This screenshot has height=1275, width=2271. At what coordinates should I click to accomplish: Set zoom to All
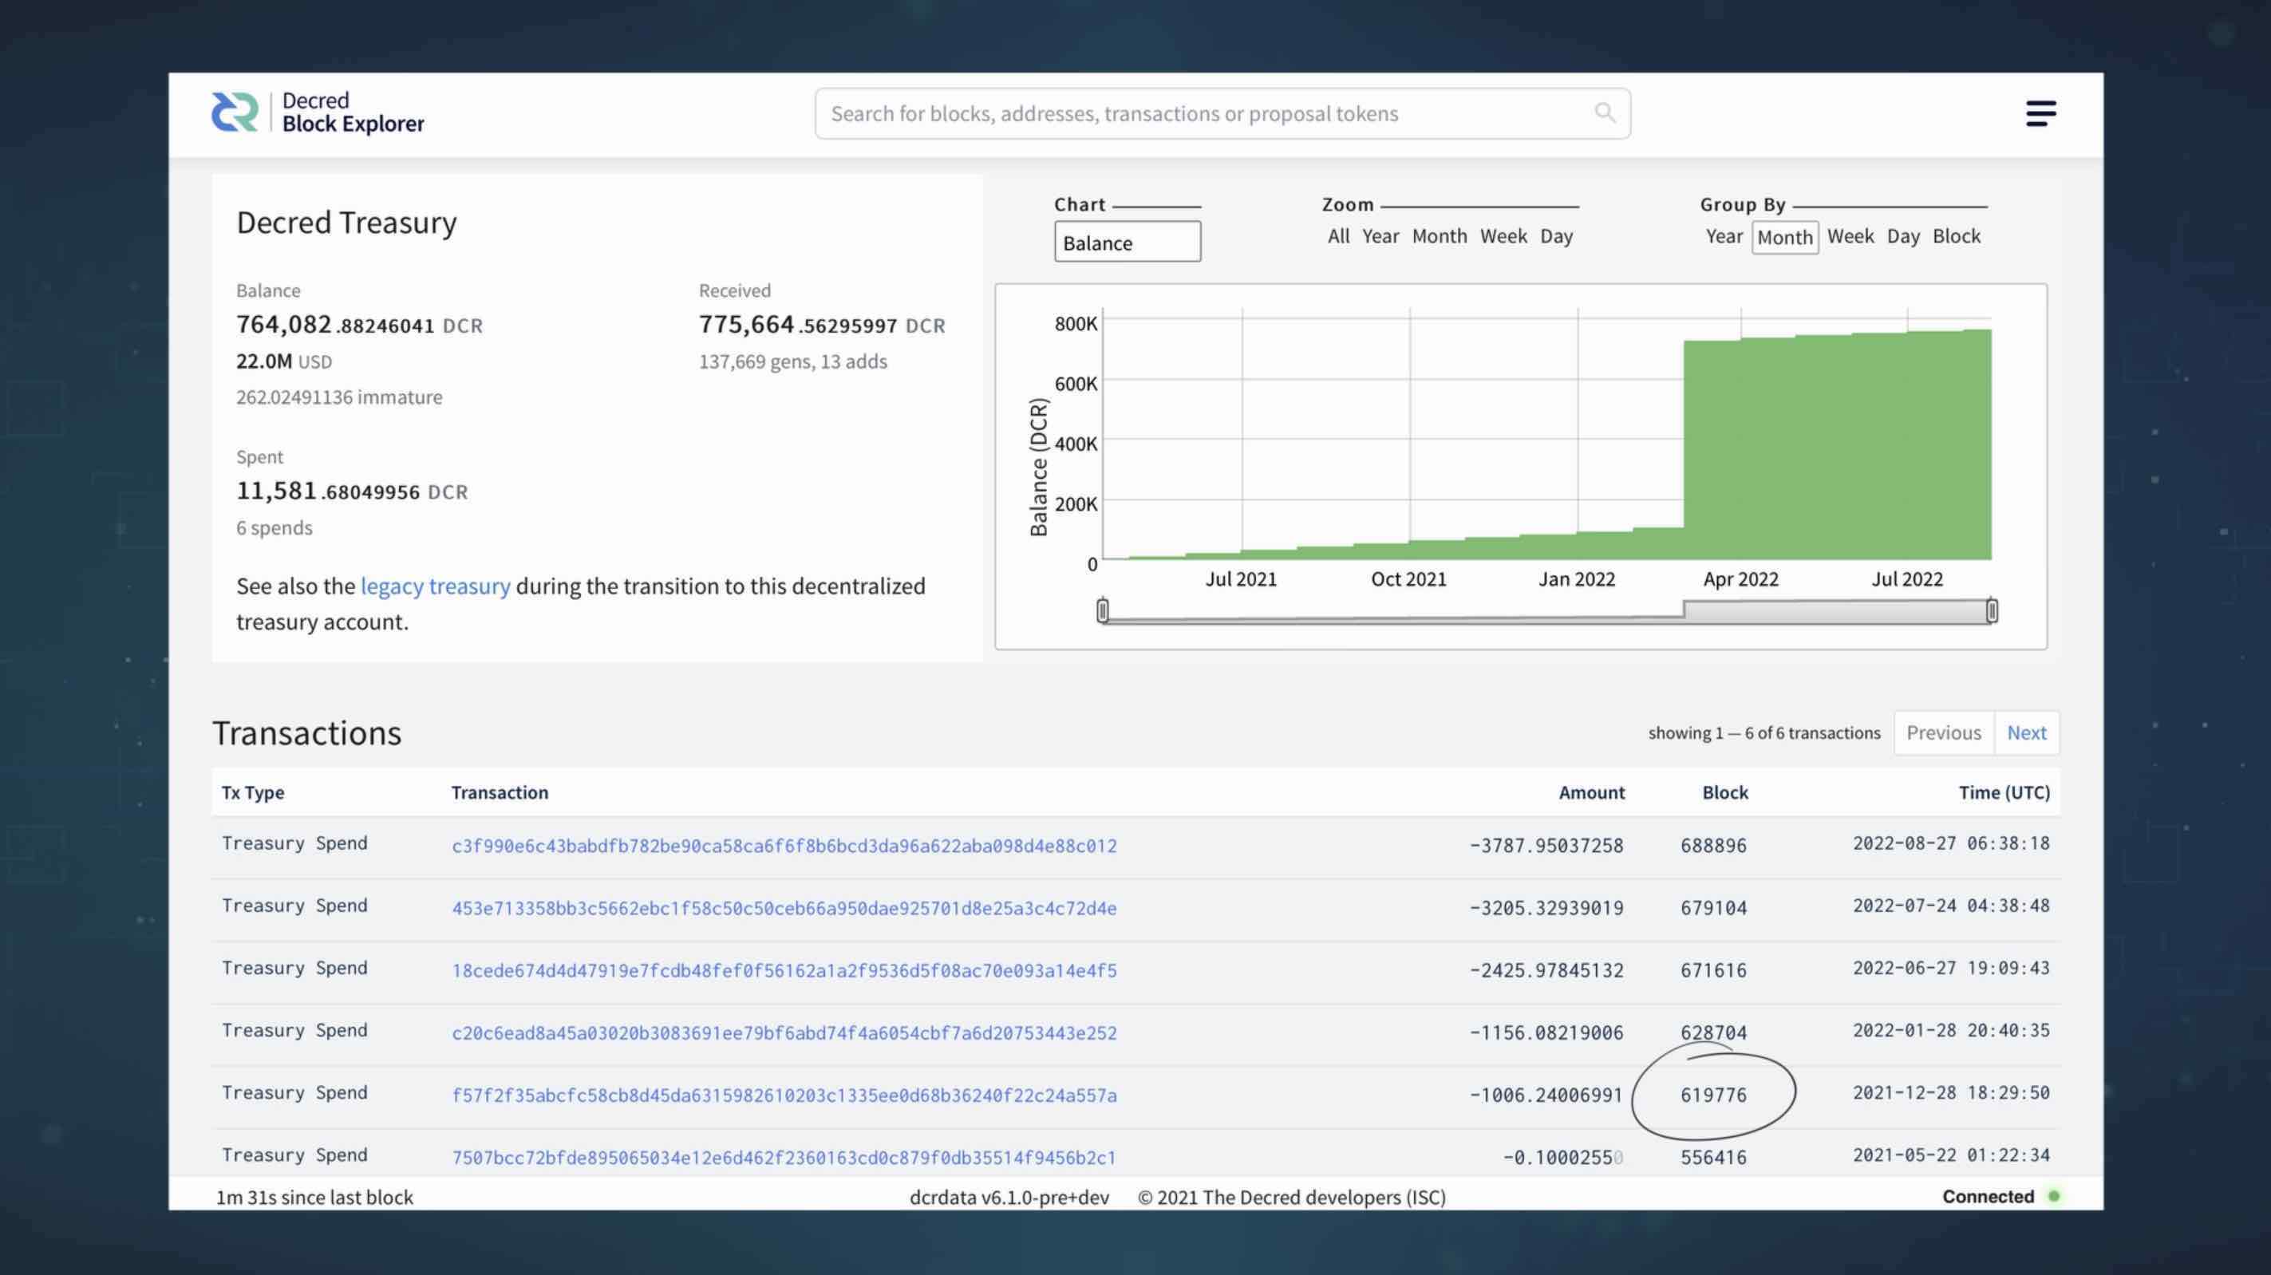[x=1337, y=236]
